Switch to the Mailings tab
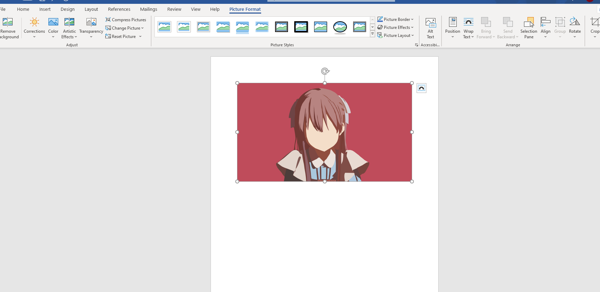The image size is (600, 292). tap(149, 9)
